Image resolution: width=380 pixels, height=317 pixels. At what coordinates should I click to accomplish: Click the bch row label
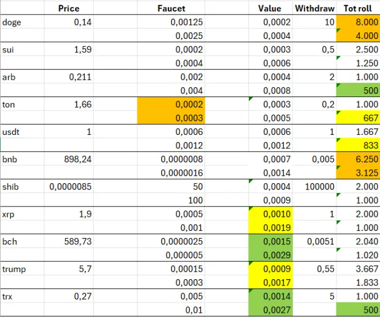[22, 241]
